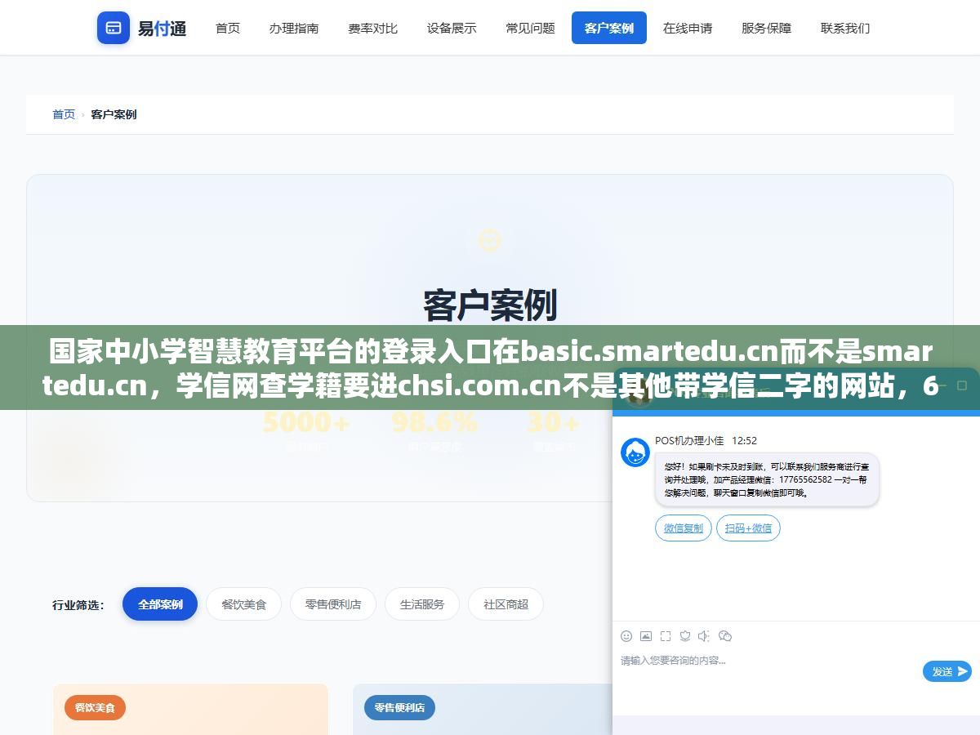Click the 行业筛选 label

pyautogui.click(x=78, y=605)
